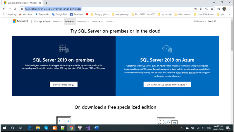Open the zoom magnifier icon in address bar
The height and width of the screenshot is (132, 234).
pos(207,9)
